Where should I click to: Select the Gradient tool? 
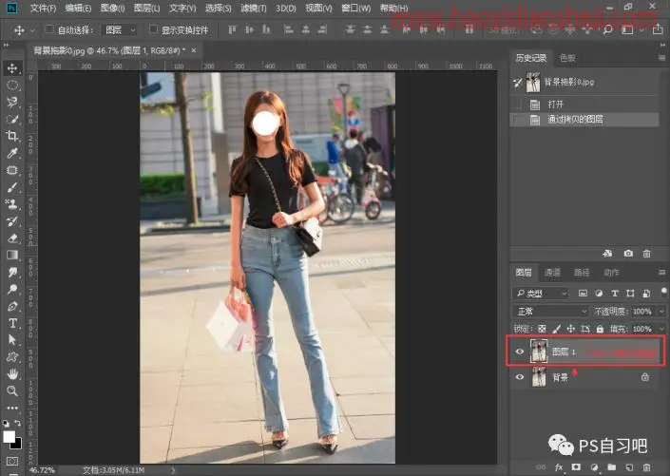(12, 255)
